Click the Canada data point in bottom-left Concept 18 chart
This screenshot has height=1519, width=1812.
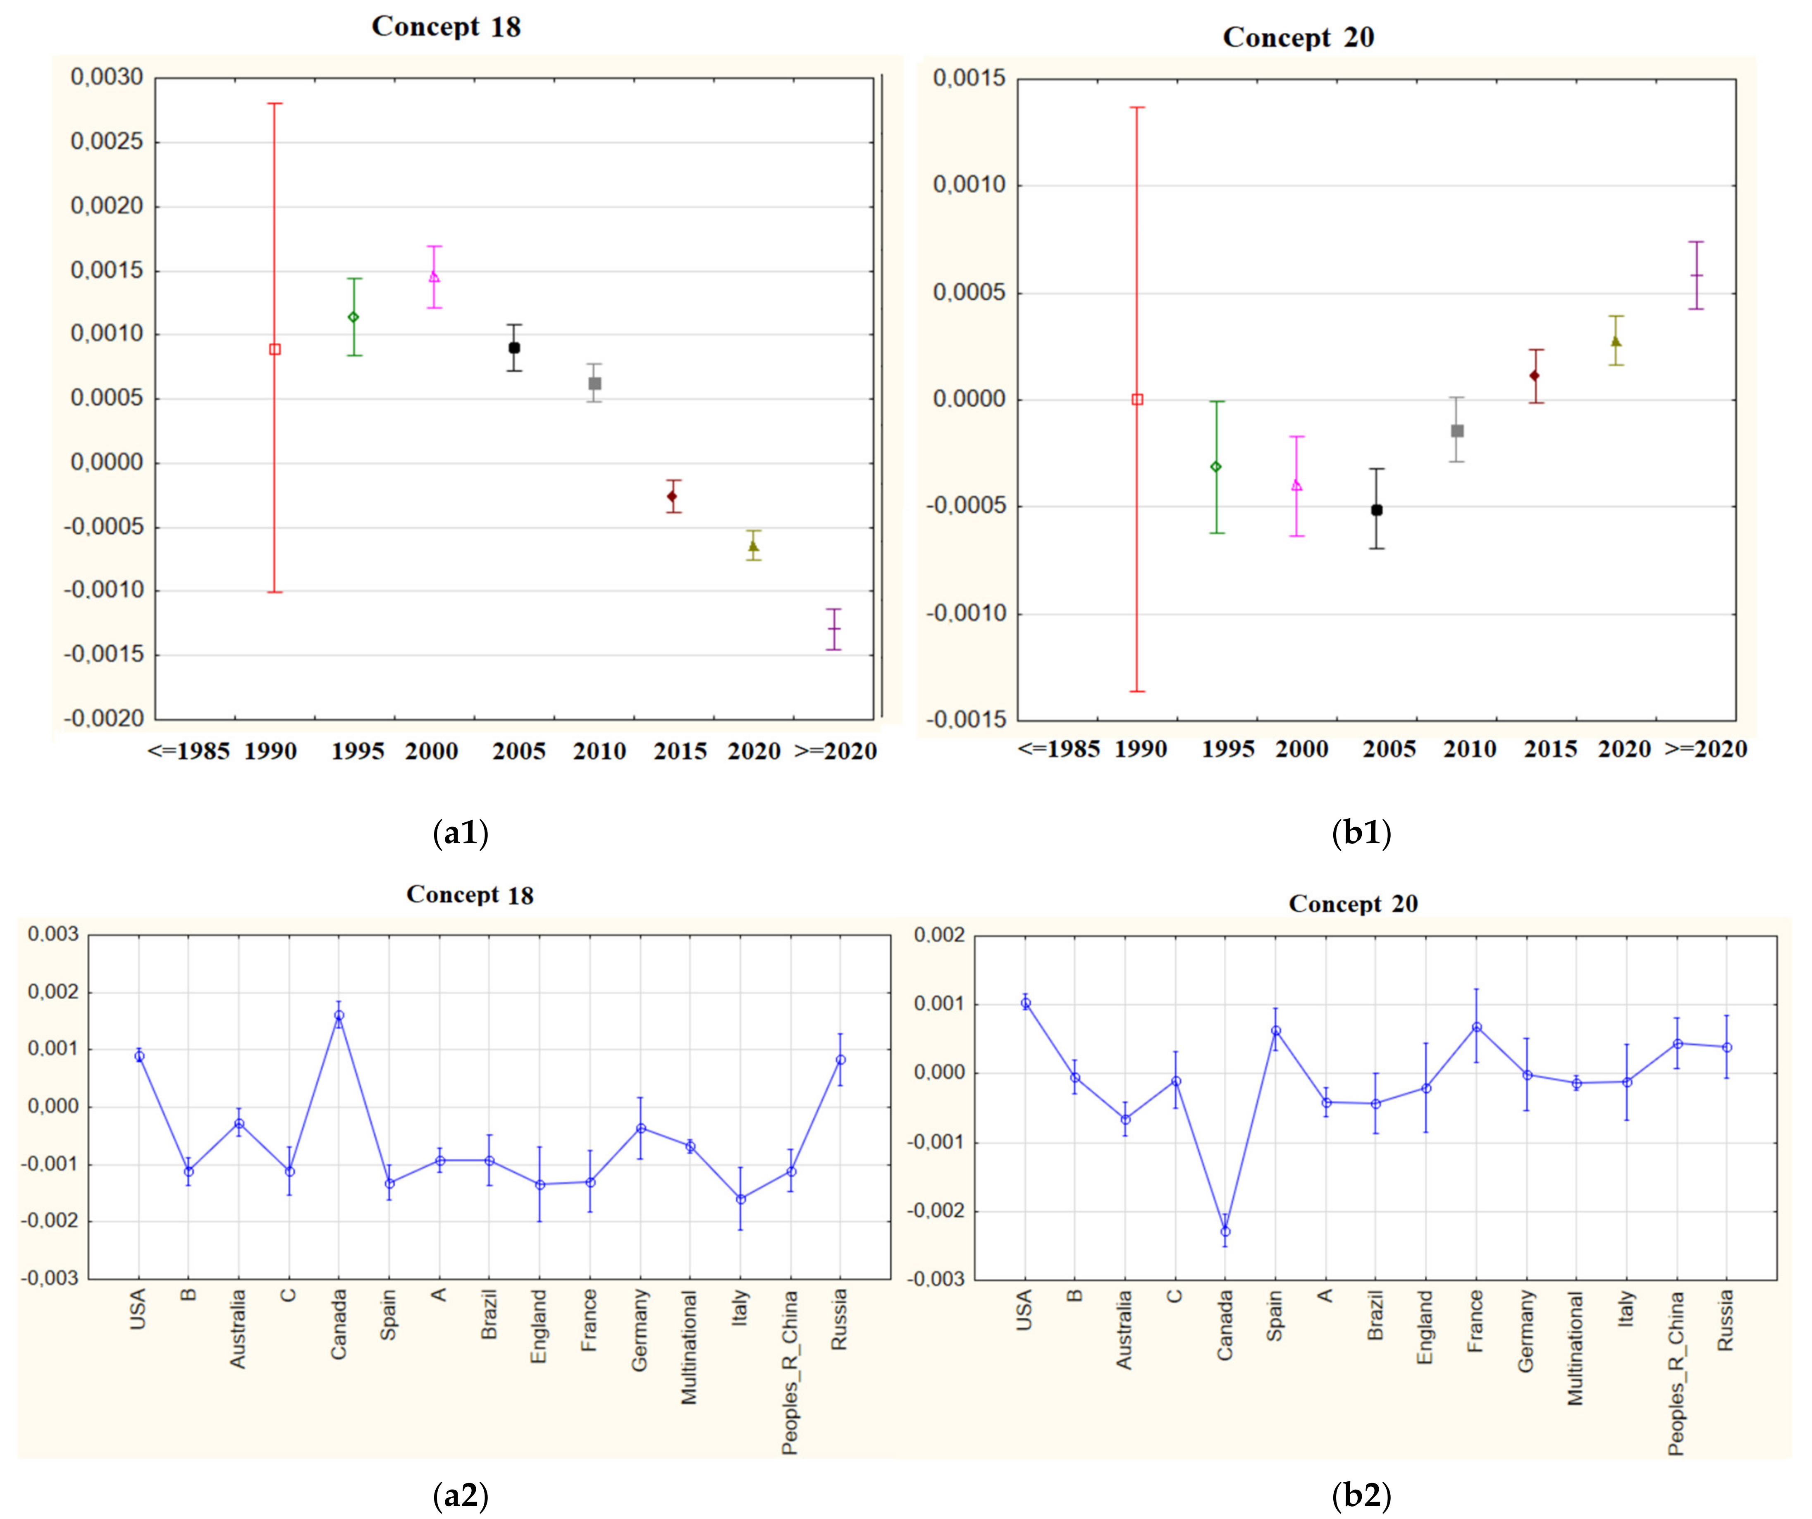339,1016
